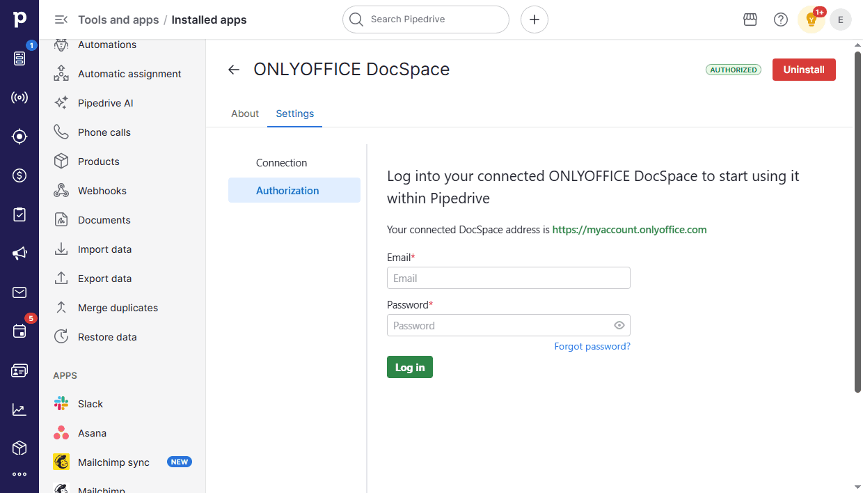Open the Campaigns megaphone icon in the rail
Viewport: 863px width, 493px height.
[x=19, y=253]
